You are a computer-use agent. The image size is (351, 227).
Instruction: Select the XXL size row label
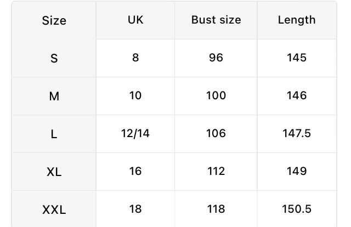click(54, 209)
